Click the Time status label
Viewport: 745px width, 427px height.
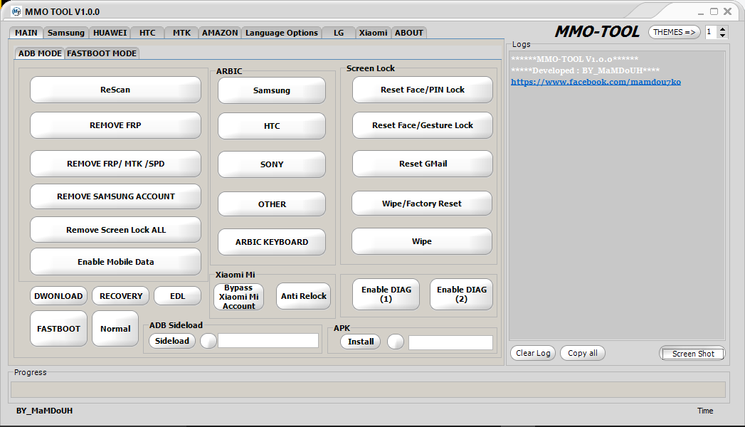point(705,411)
